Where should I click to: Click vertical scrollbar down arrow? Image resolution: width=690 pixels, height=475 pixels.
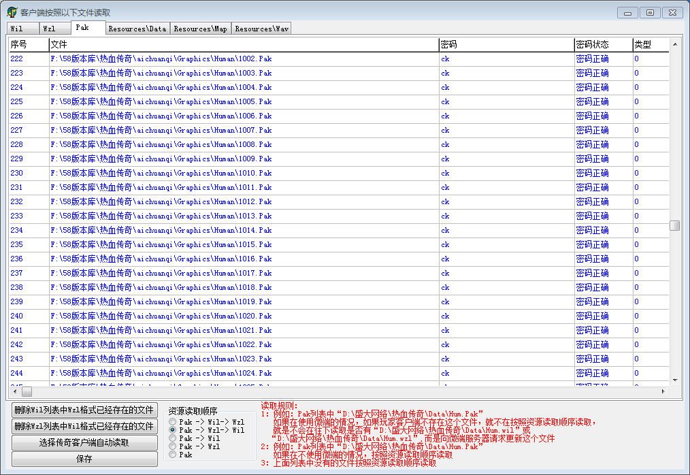pos(674,380)
